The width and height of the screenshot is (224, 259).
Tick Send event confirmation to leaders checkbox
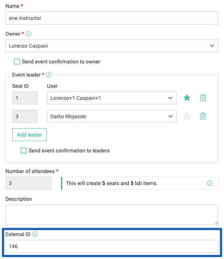click(x=24, y=151)
